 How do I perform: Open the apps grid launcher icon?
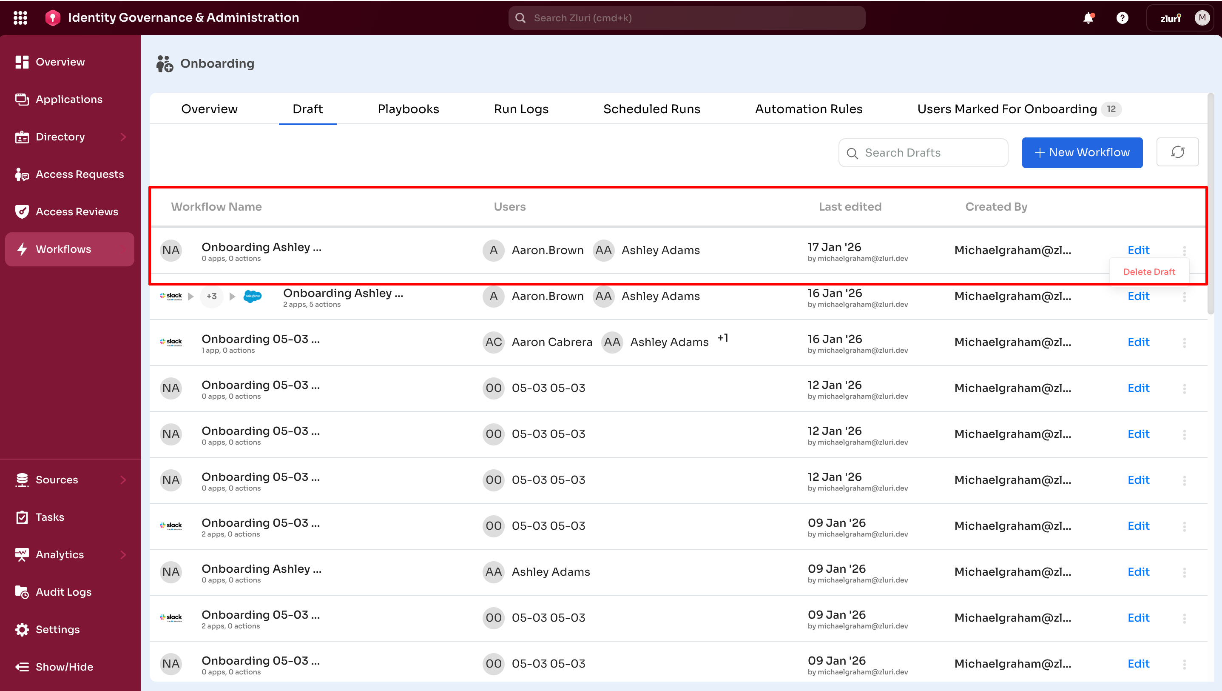point(20,17)
